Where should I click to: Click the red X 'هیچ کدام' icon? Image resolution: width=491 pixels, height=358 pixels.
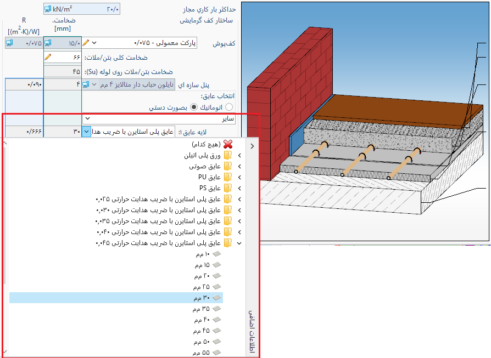coord(227,145)
